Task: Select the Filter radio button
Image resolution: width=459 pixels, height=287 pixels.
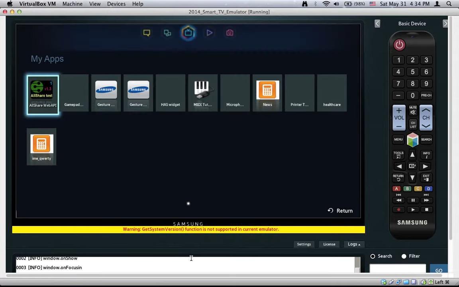Action: pos(404,256)
